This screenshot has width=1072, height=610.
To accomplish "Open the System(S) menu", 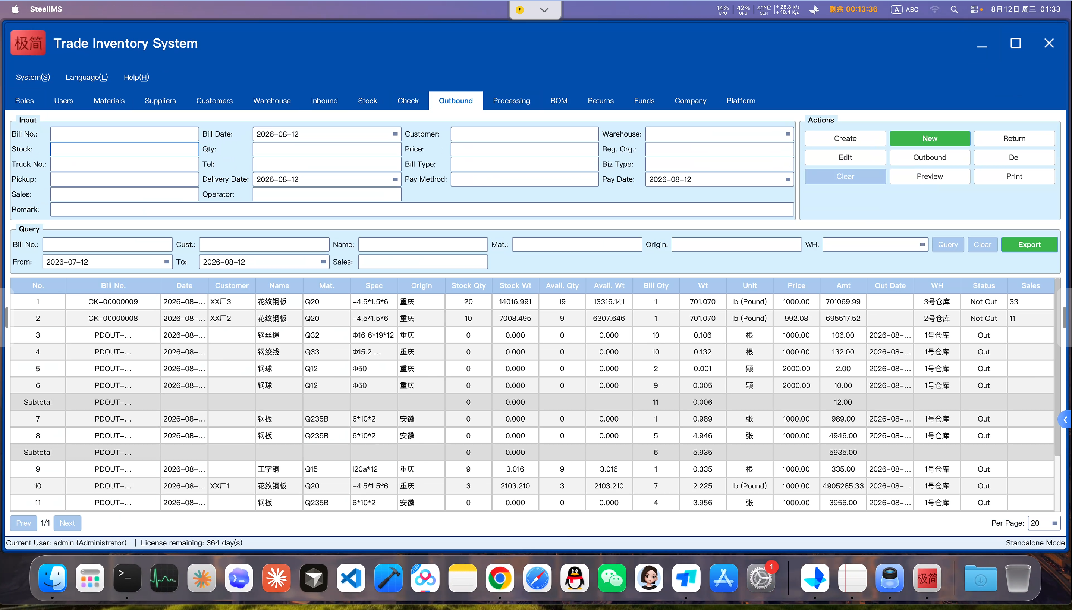I will (x=33, y=77).
